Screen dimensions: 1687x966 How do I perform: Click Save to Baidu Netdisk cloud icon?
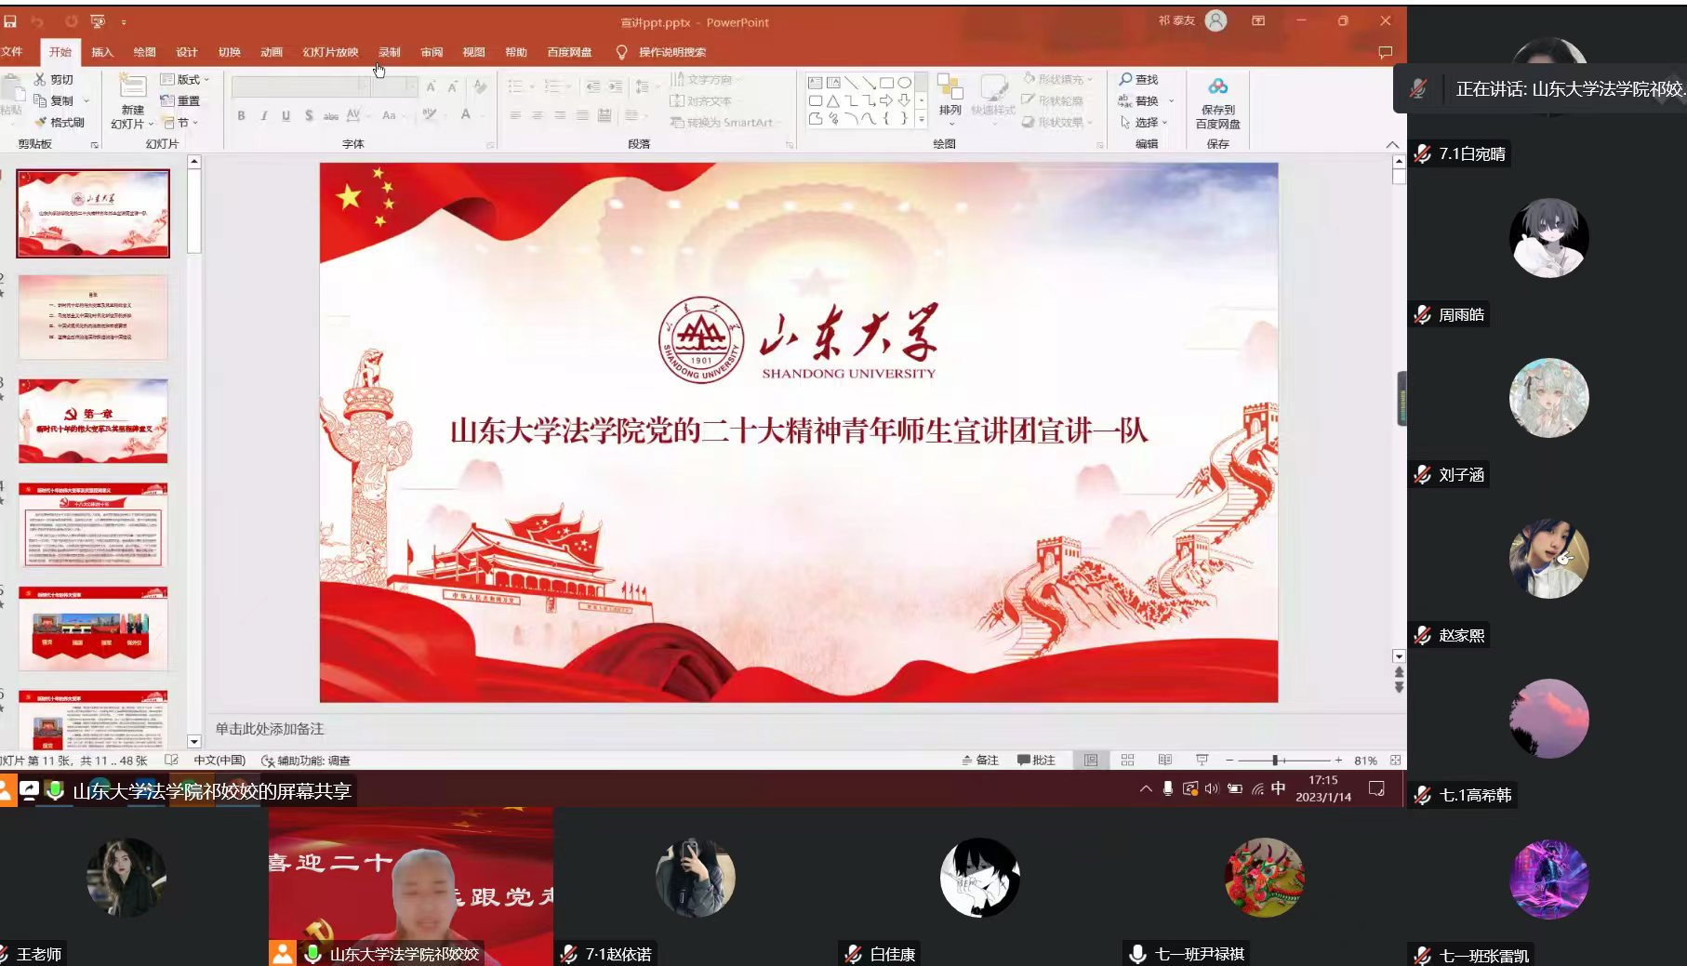click(x=1217, y=87)
